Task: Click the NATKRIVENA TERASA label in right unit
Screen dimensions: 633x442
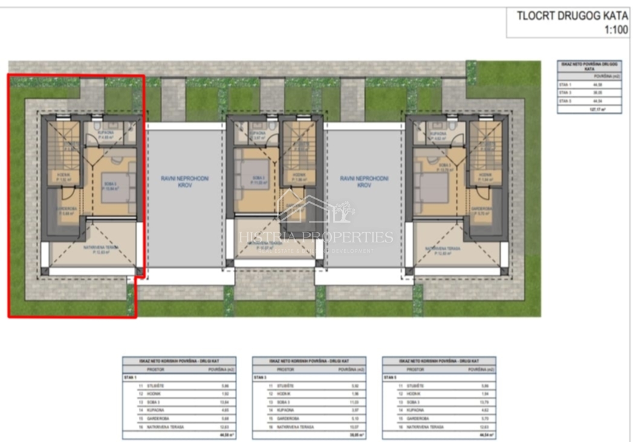Action: point(443,249)
